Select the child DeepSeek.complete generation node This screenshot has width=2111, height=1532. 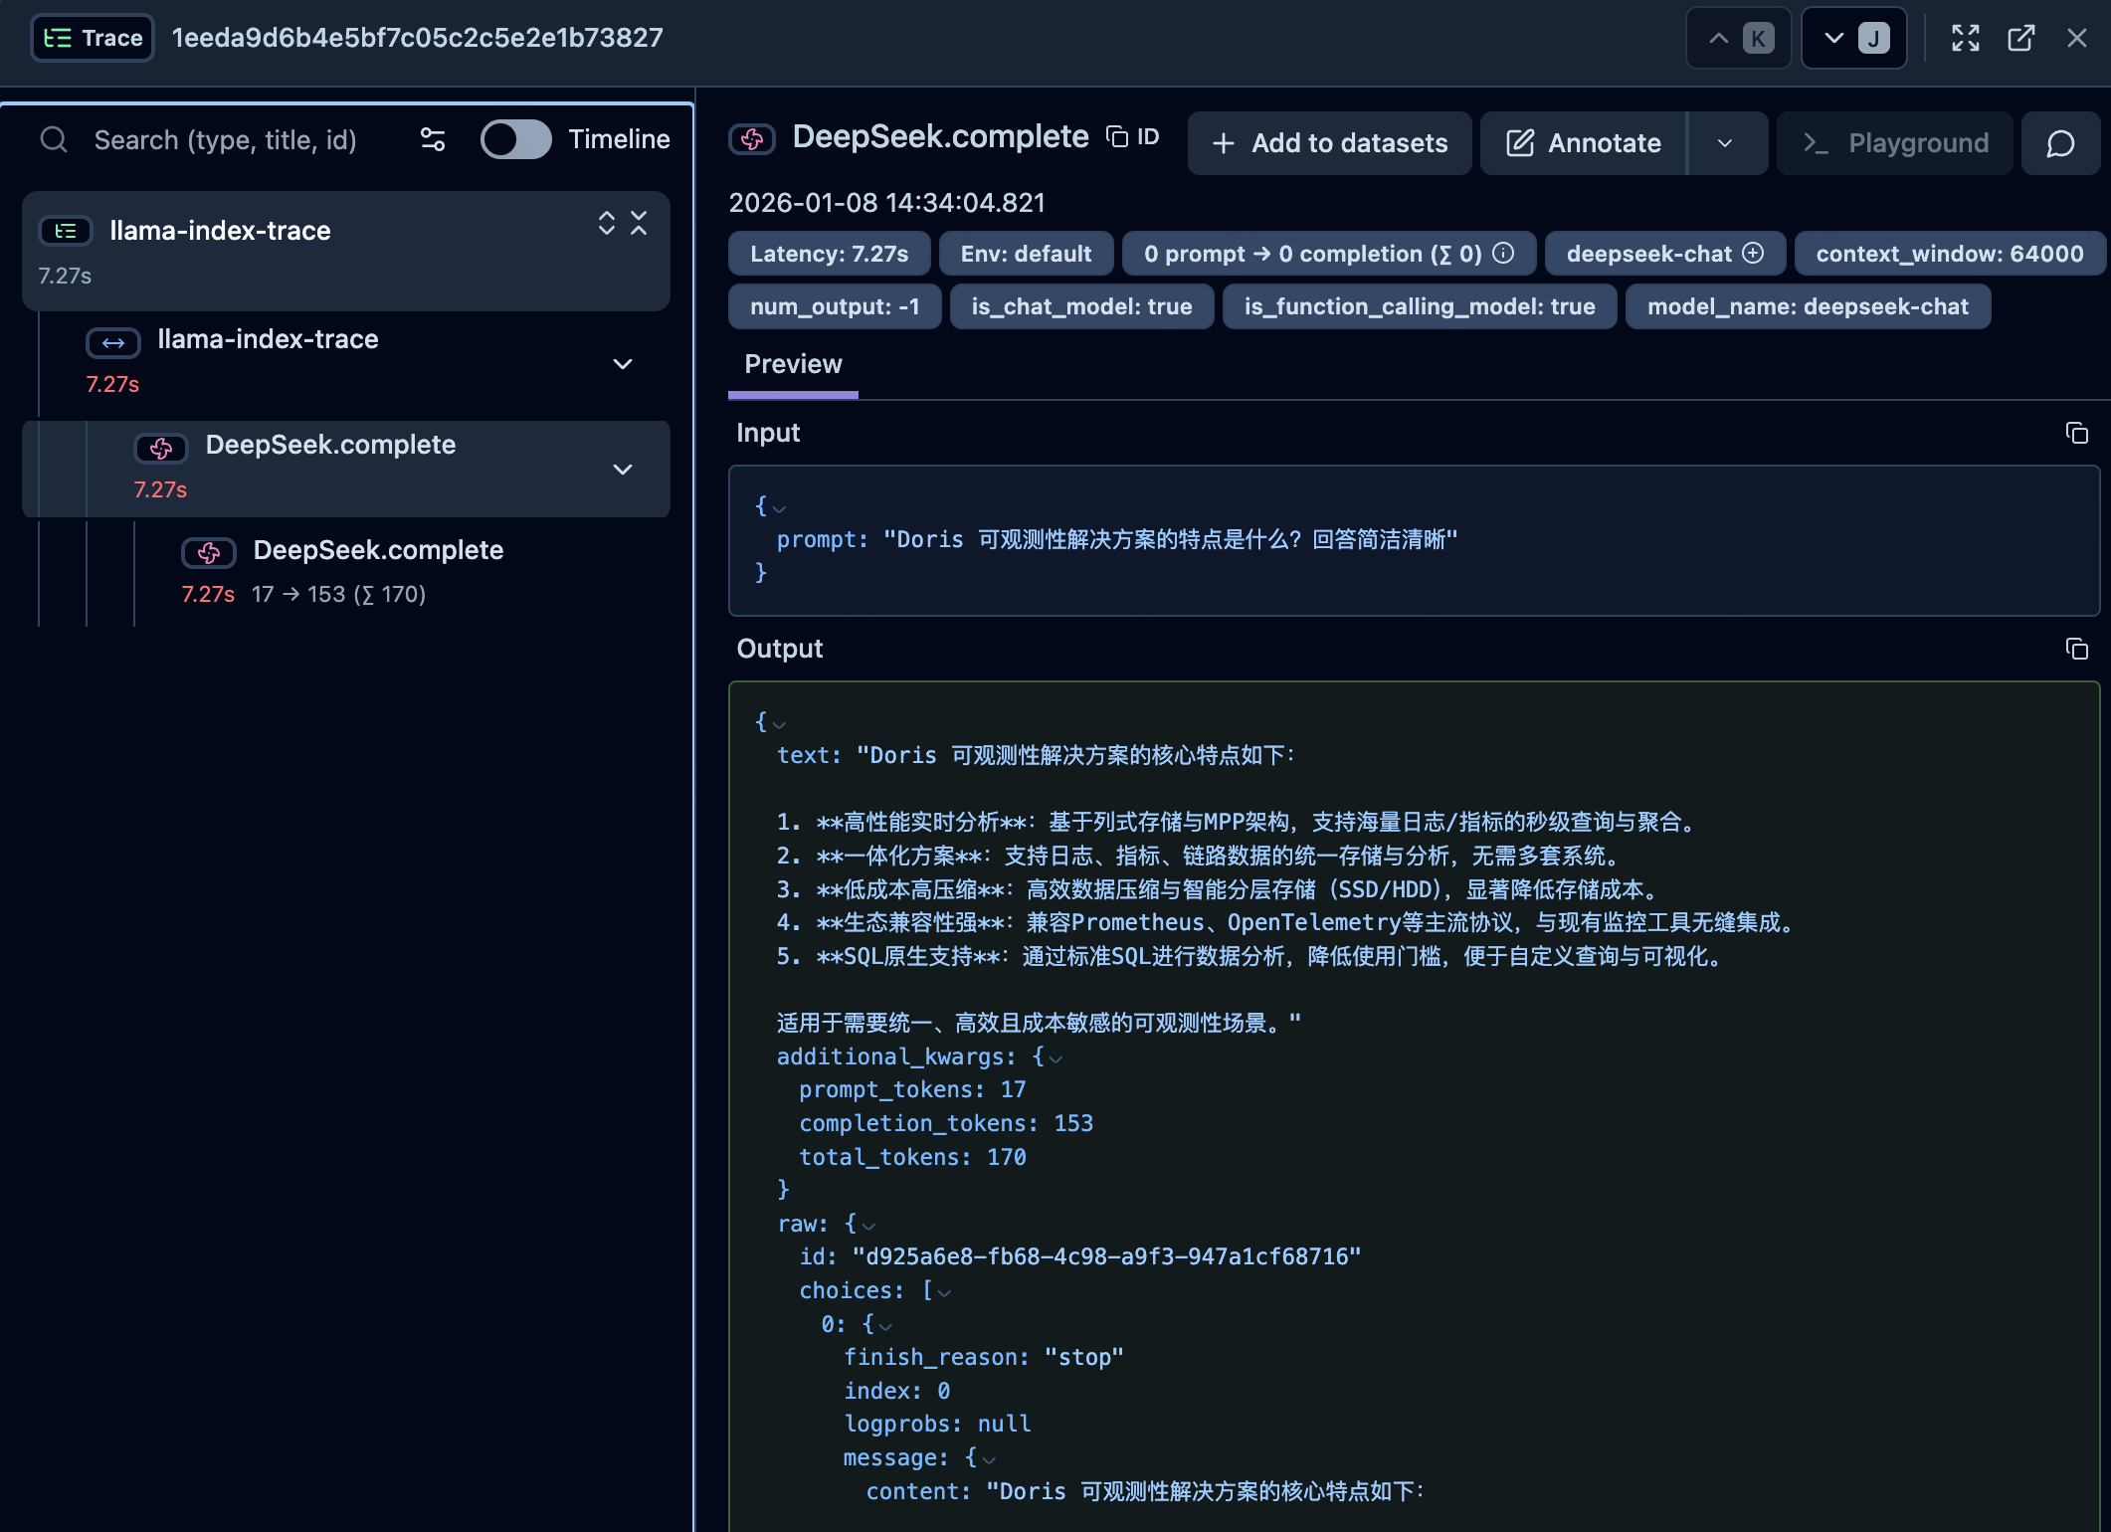(378, 550)
